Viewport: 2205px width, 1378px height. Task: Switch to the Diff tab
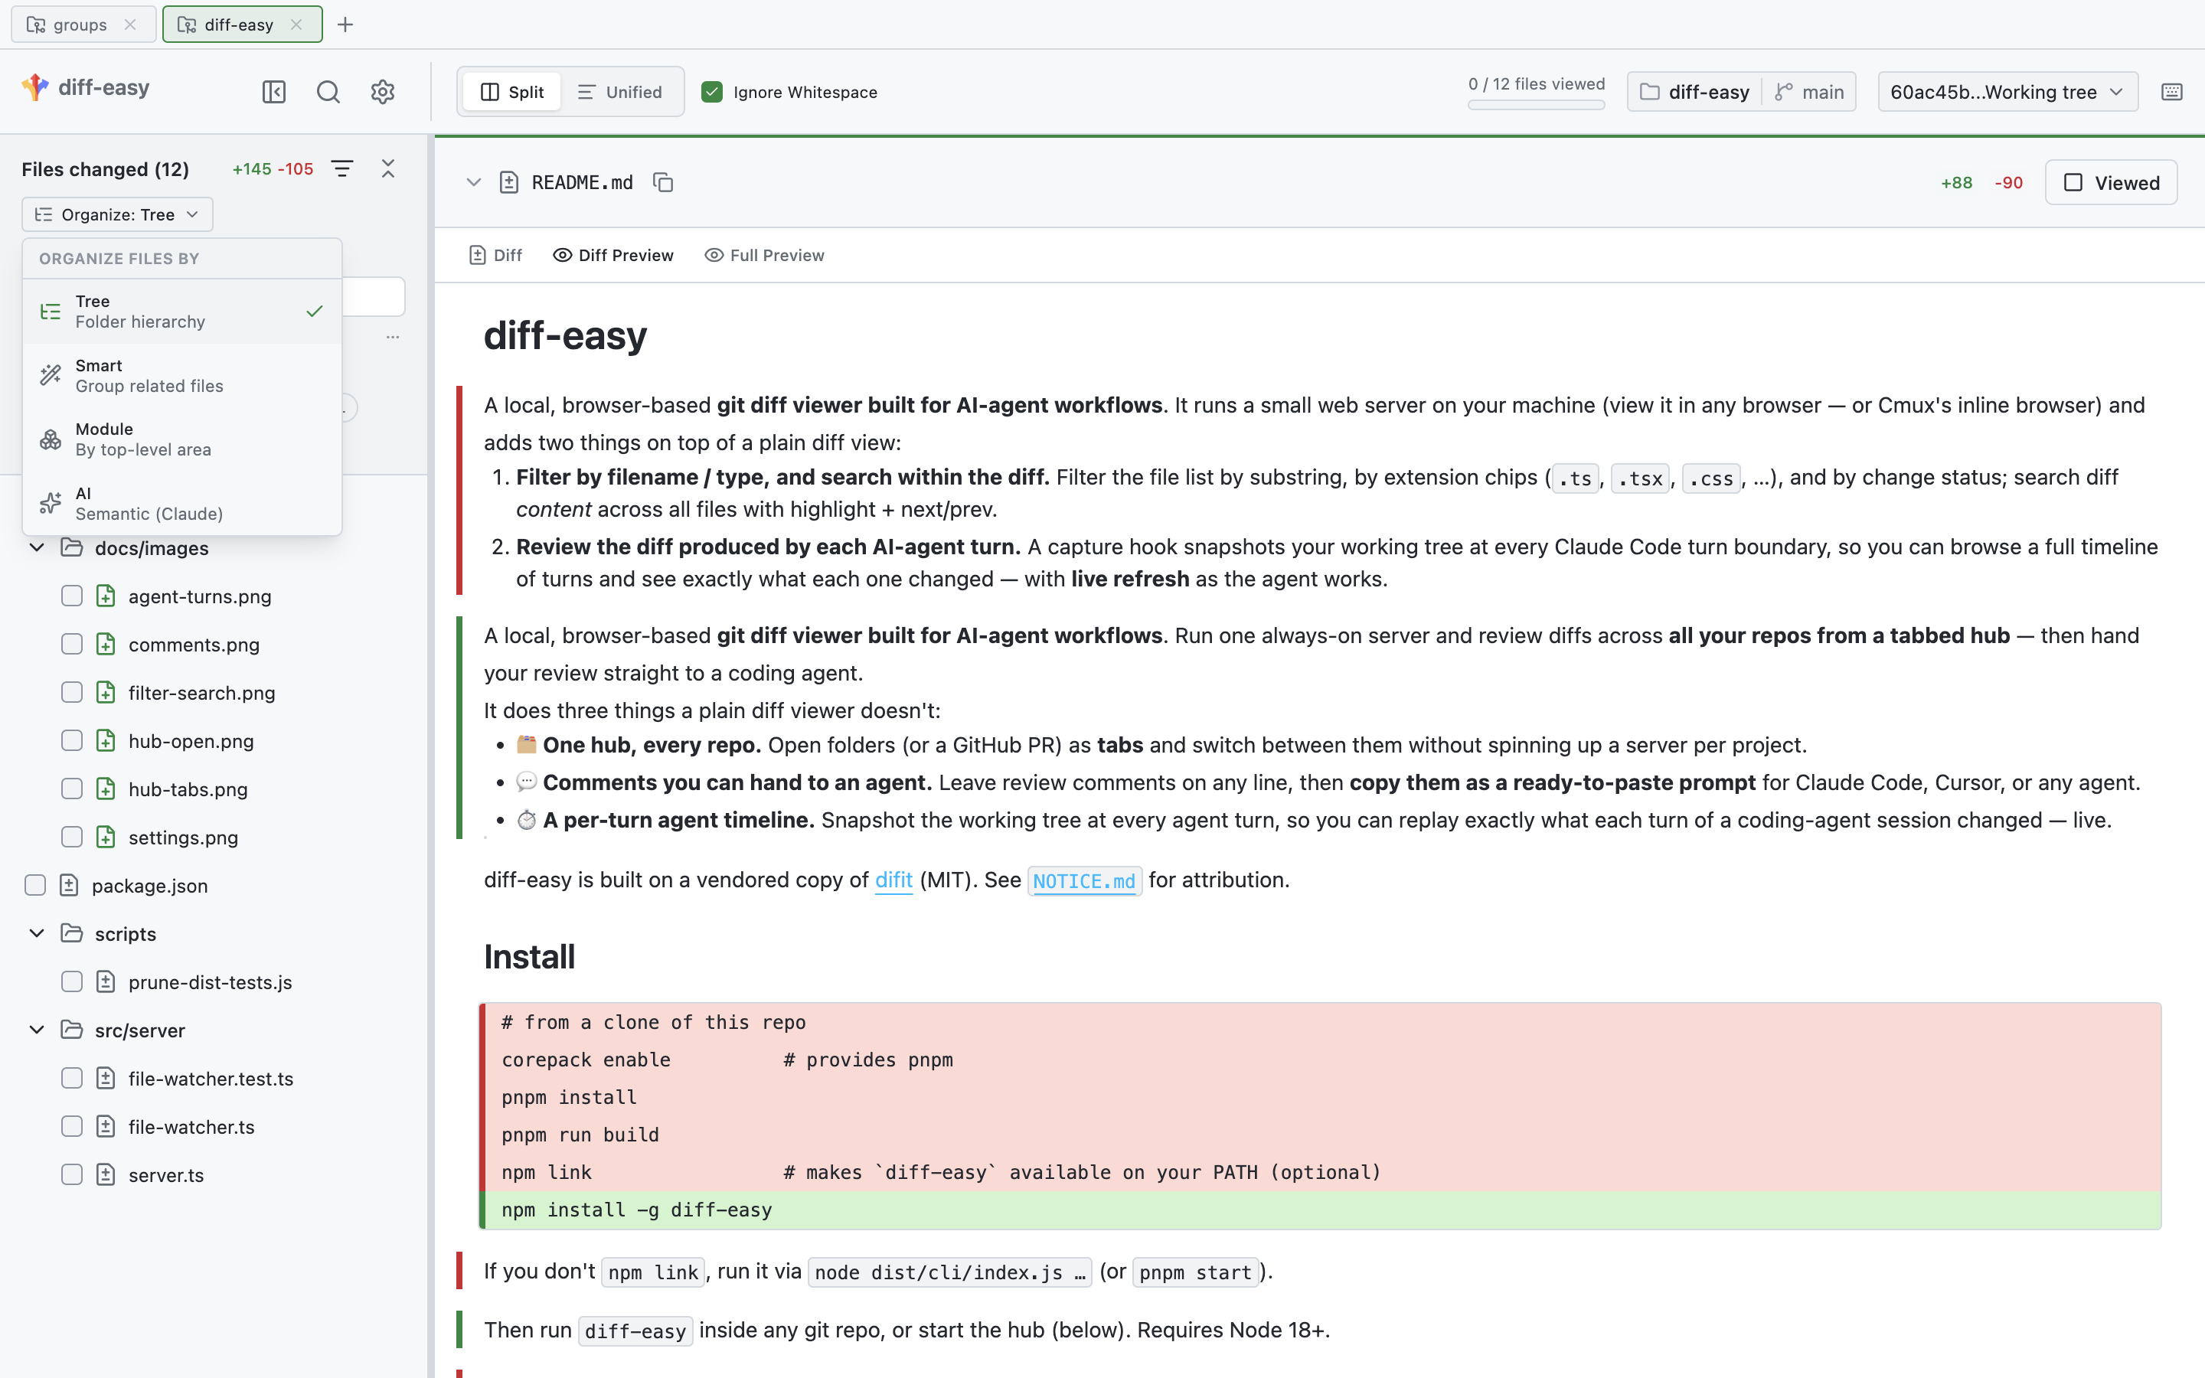(x=495, y=255)
